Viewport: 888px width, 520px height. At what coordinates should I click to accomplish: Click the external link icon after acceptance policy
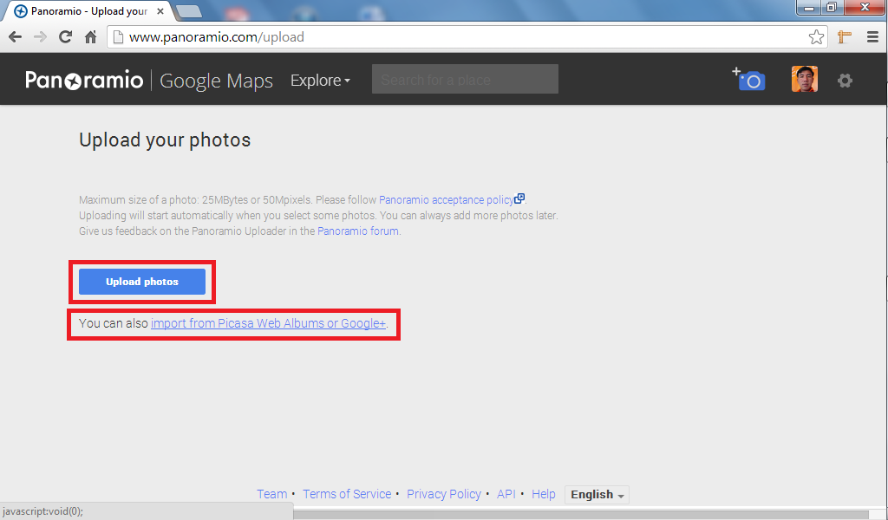[519, 198]
